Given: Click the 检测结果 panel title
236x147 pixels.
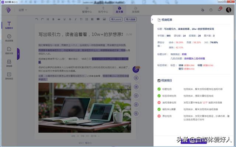Looking at the screenshot, I should coord(167,20).
